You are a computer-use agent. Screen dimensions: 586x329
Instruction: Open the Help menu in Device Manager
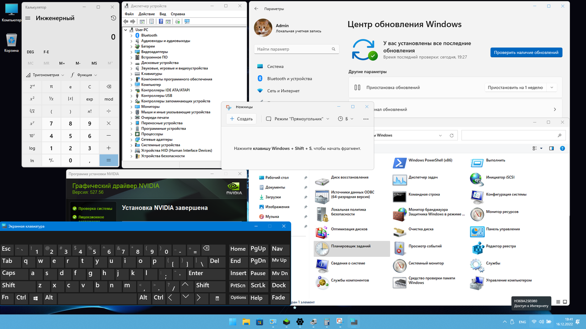coord(178,14)
